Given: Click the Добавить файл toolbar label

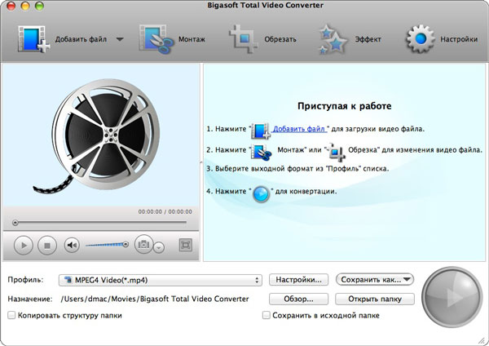Looking at the screenshot, I should click(81, 39).
